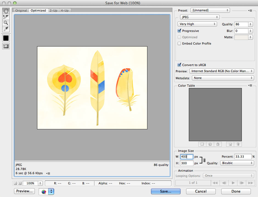
Task: Toggle slices visibility icon
Action: pyautogui.click(x=6, y=46)
